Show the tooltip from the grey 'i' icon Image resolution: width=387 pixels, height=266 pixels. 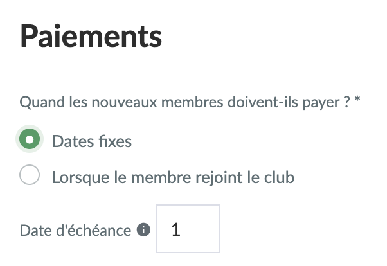143,230
